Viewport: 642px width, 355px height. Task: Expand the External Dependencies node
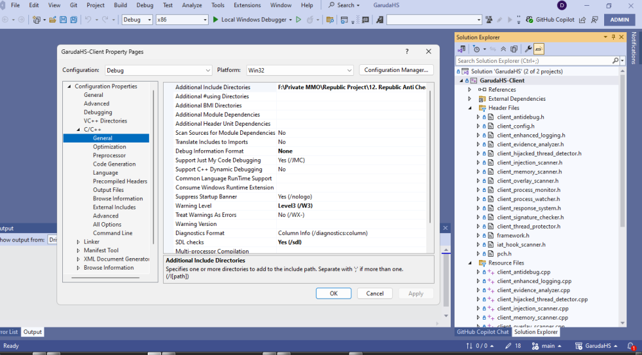[x=470, y=99]
